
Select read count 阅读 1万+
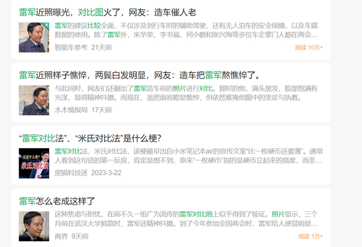[x=310, y=236]
